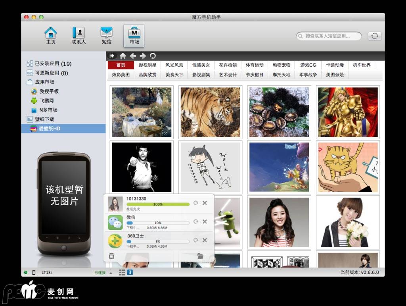The width and height of the screenshot is (406, 306).
Task: Go forward with the right arrow icon
Action: pyautogui.click(x=143, y=56)
